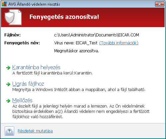Click green arrow beside Karanténba helyezés
This screenshot has width=166, height=139.
pos(8,68)
